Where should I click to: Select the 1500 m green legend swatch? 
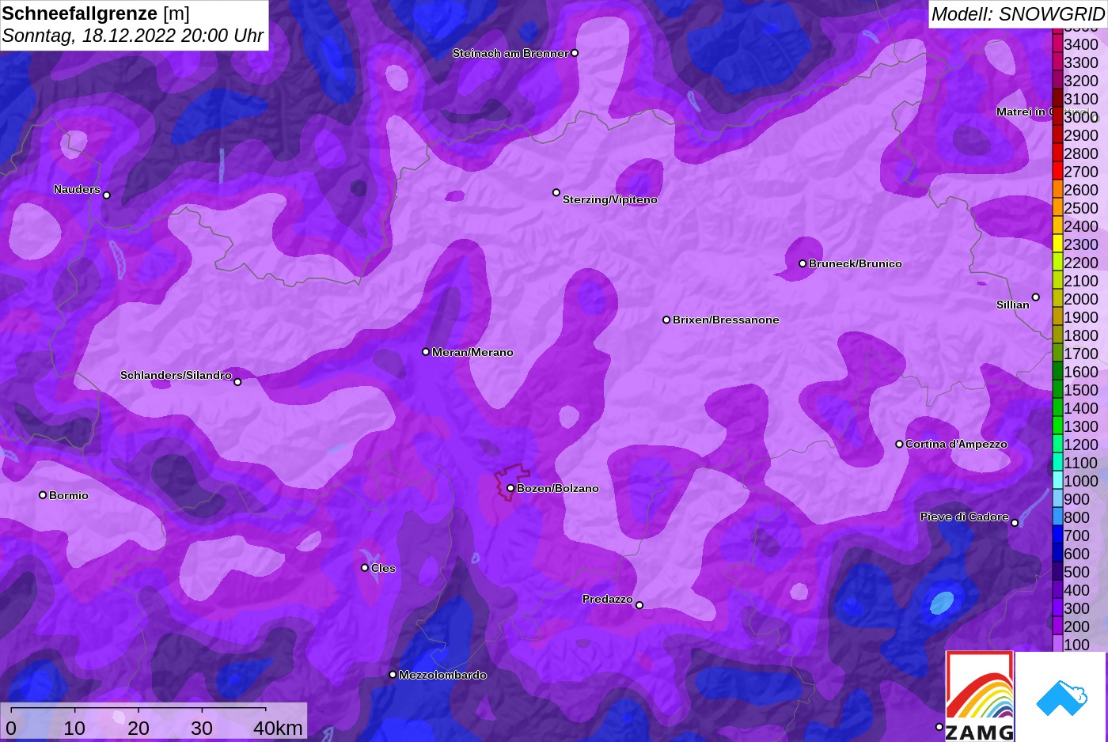click(x=1057, y=389)
